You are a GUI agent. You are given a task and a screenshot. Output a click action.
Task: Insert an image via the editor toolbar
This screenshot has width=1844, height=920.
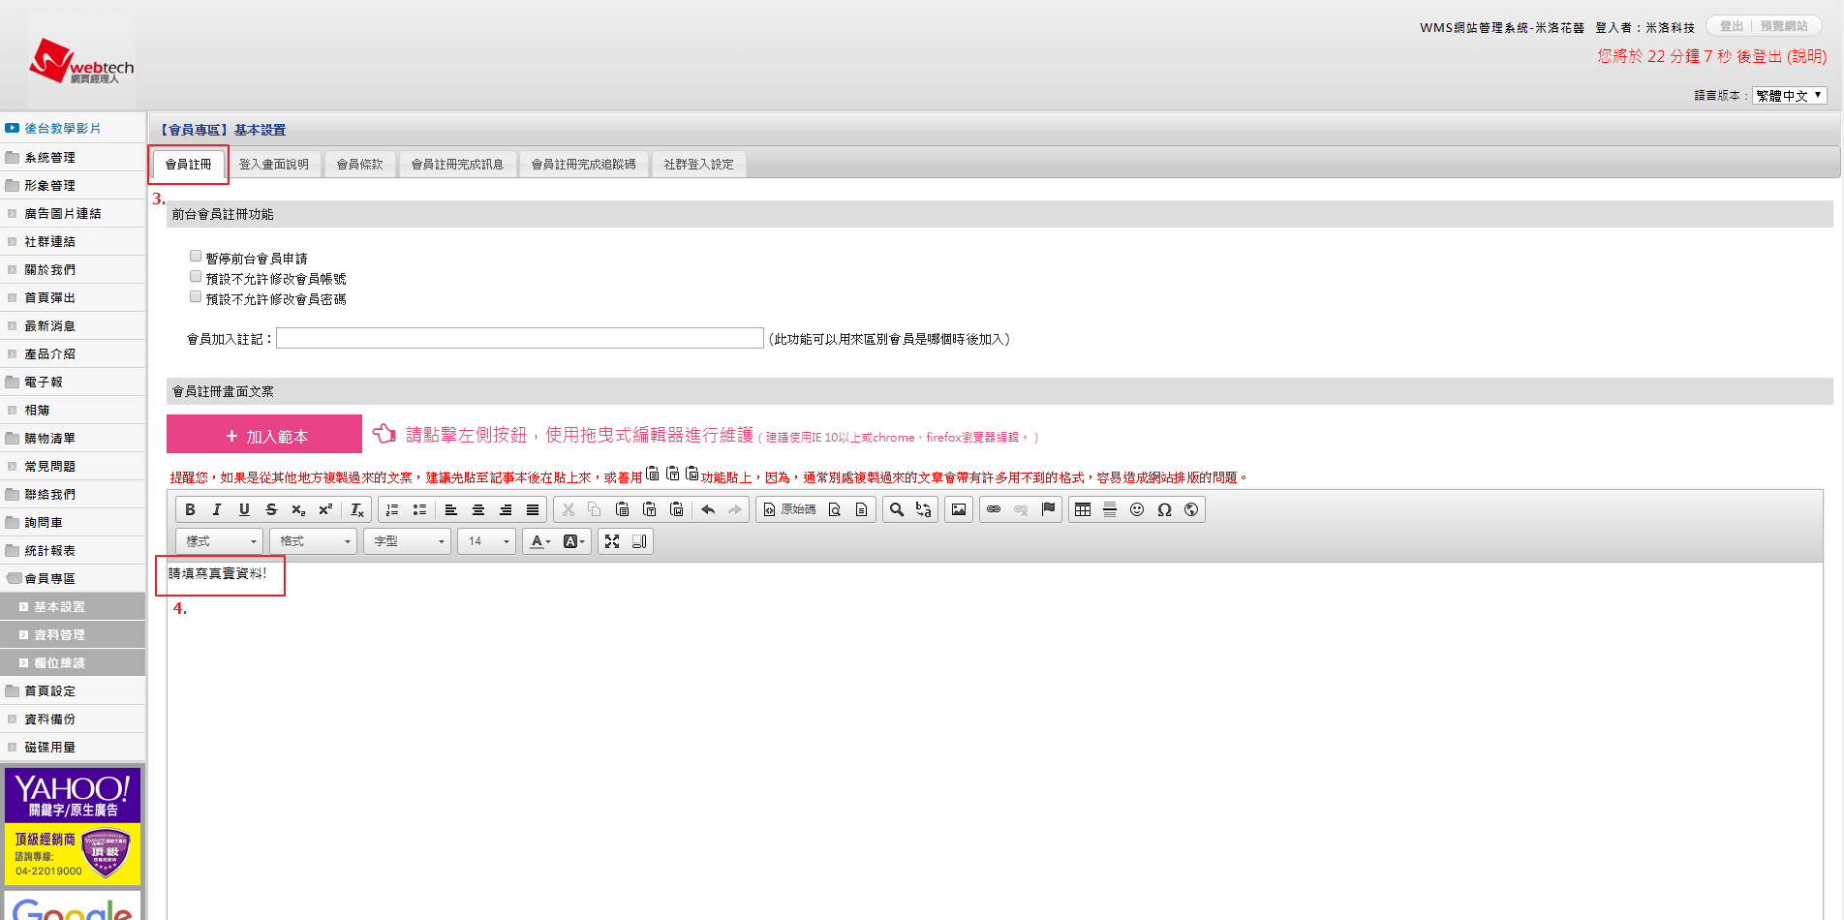(959, 509)
